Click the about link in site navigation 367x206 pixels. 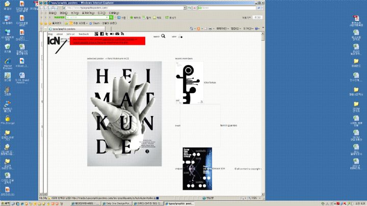pyautogui.click(x=60, y=34)
